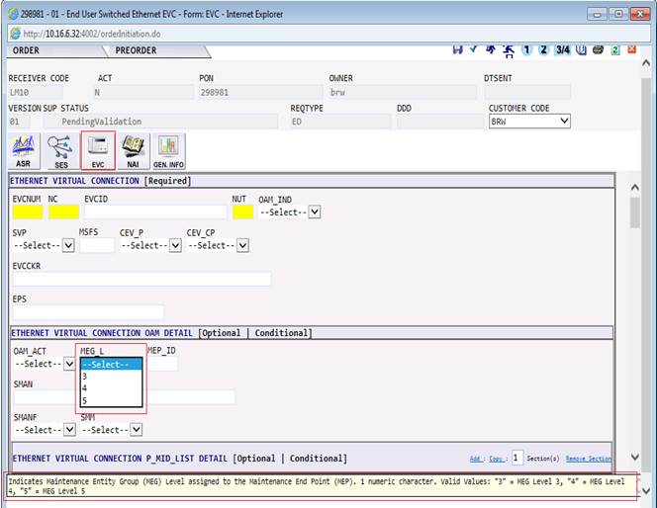Click the PON field showing 298981
The height and width of the screenshot is (508, 657).
pyautogui.click(x=260, y=92)
